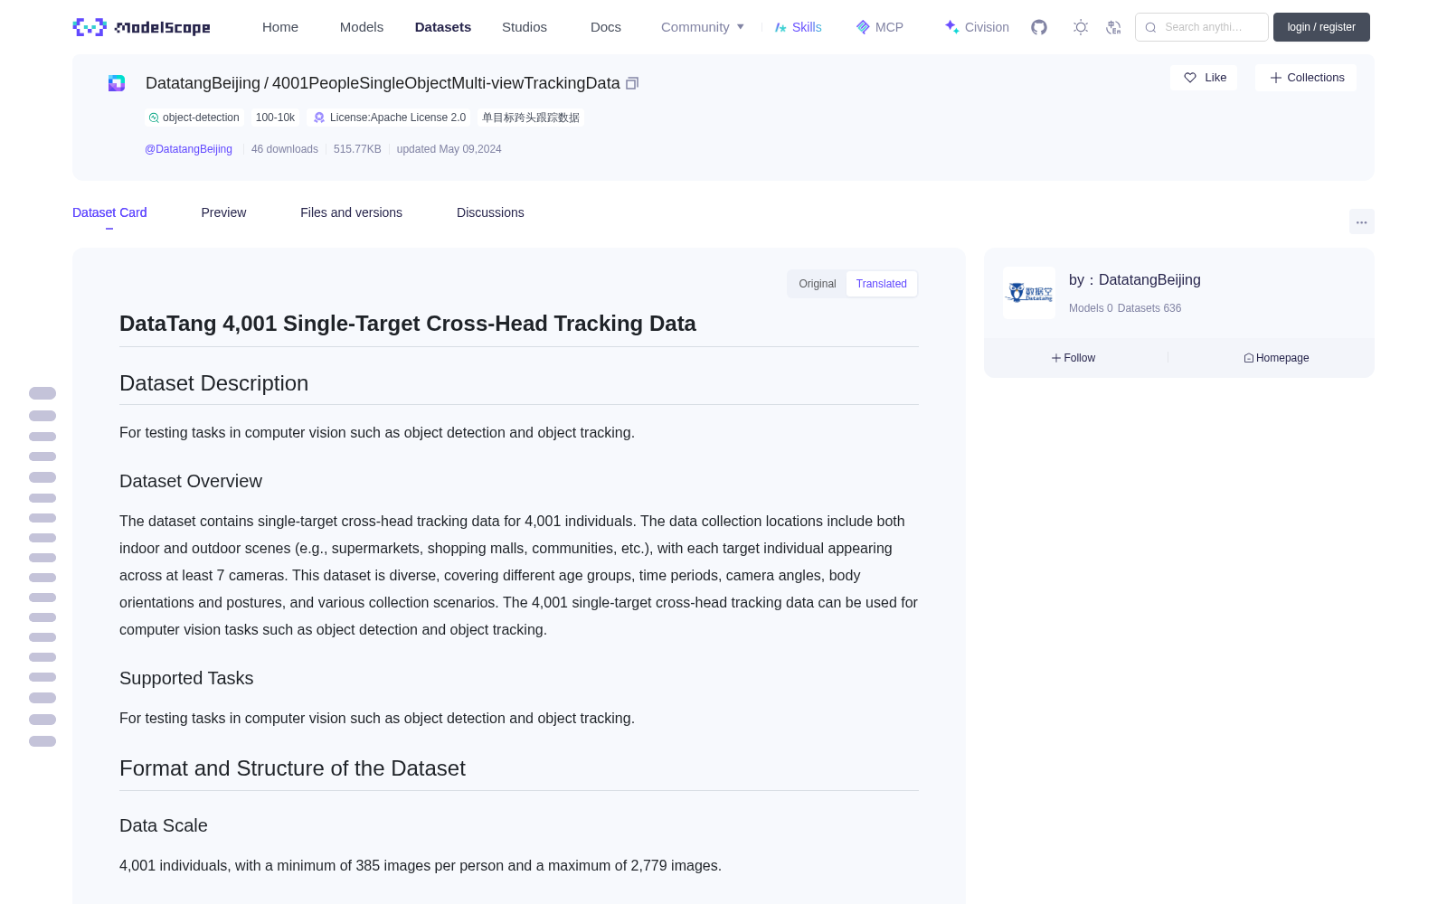Add dataset to Collections
1447x904 pixels.
click(1306, 78)
